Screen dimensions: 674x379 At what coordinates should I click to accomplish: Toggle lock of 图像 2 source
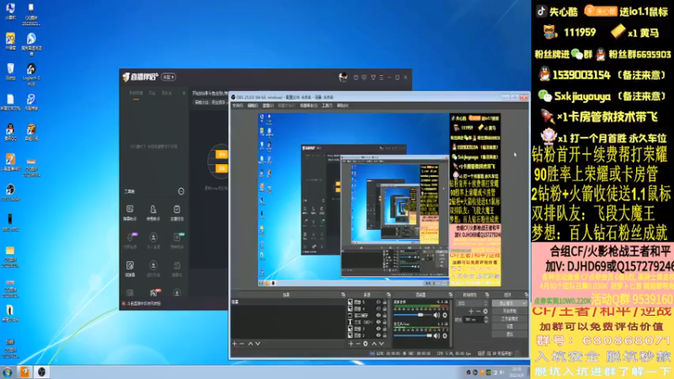click(x=385, y=335)
